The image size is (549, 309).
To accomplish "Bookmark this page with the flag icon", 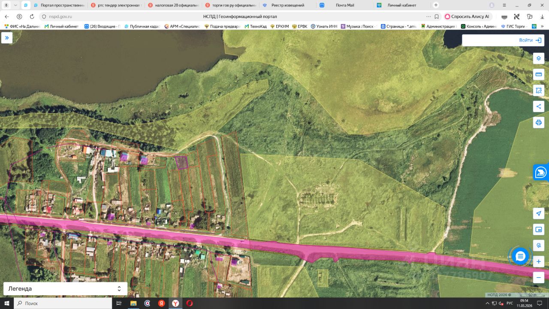I will 437,16.
